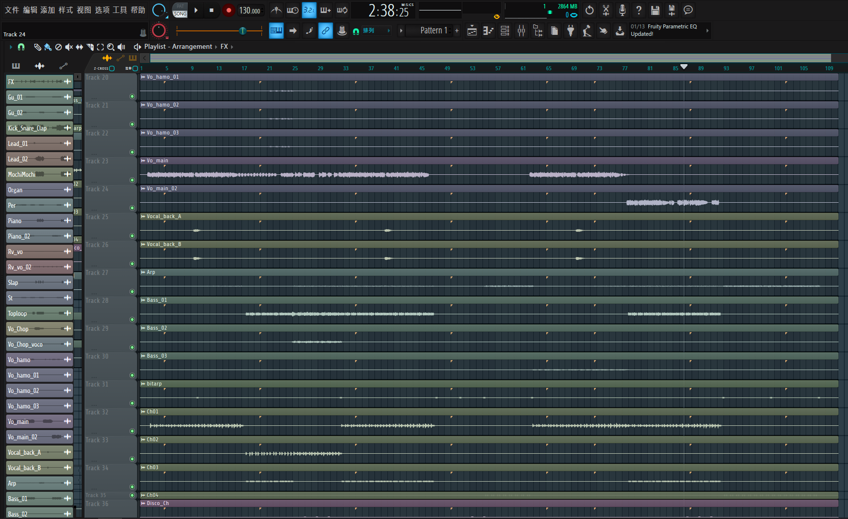Image resolution: width=848 pixels, height=519 pixels.
Task: Expand the hint panel arrow at right
Action: click(708, 31)
